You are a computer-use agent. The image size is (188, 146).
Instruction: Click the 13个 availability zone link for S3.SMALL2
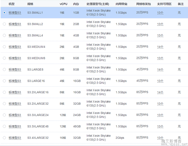pyautogui.click(x=160, y=24)
